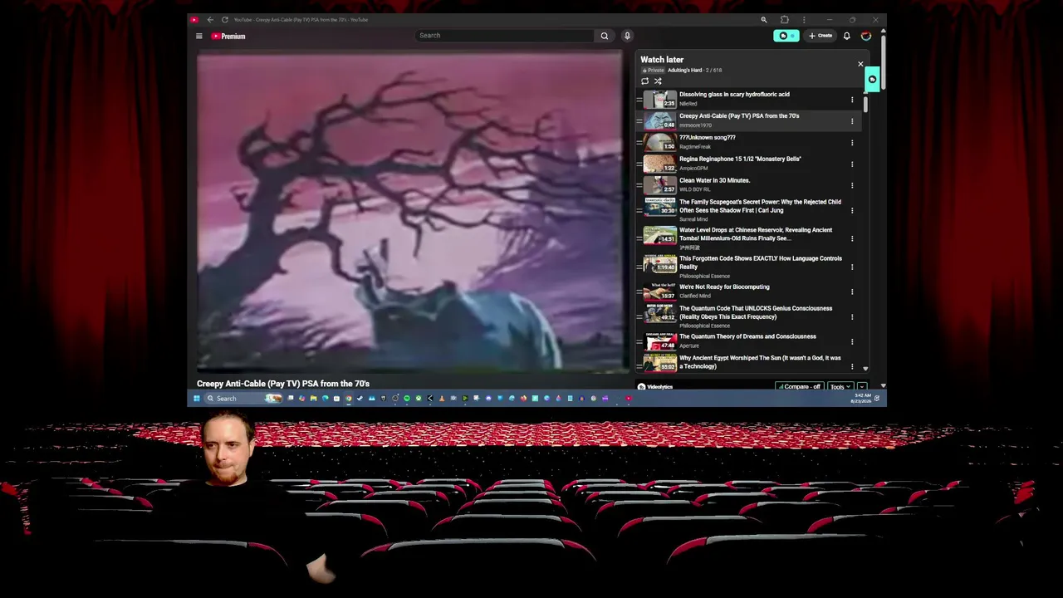1063x598 pixels.
Task: Click the playlist scrollbar down arrow
Action: pyautogui.click(x=865, y=368)
